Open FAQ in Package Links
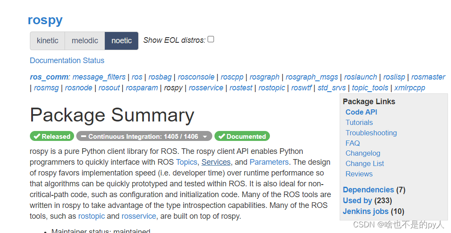Screen dimensions: 451x233 point(353,143)
